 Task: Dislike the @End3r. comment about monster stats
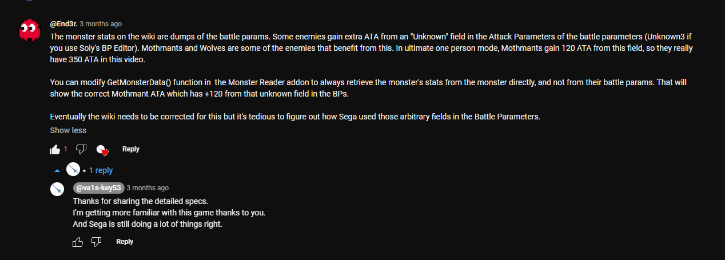81,149
